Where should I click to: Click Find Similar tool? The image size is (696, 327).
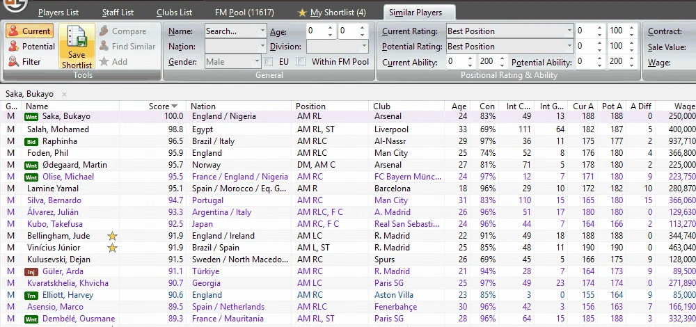[127, 47]
